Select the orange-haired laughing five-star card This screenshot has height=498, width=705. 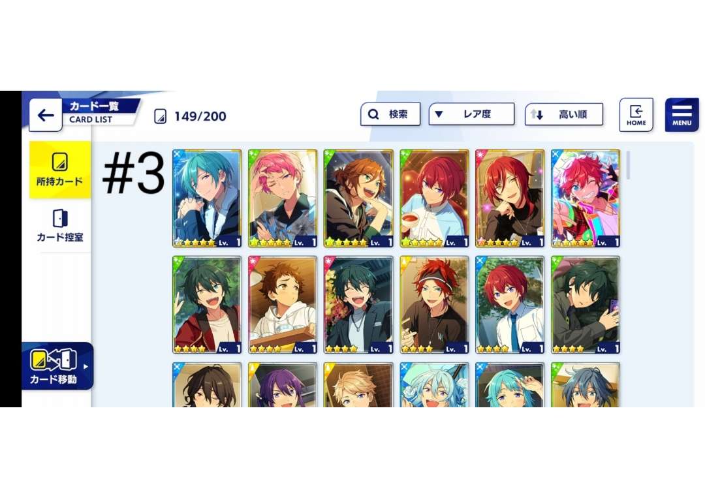358,198
